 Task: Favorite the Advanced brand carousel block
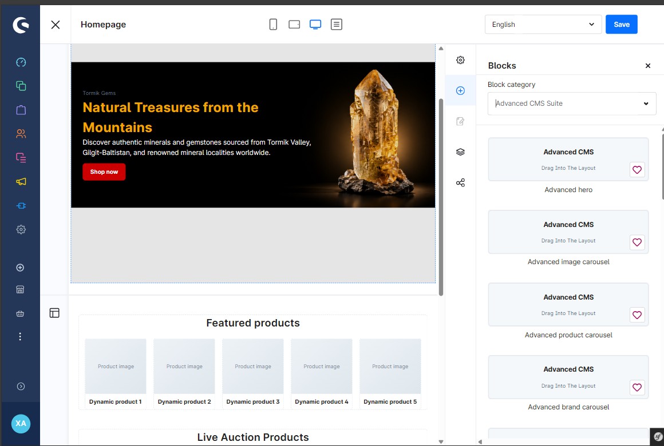637,387
